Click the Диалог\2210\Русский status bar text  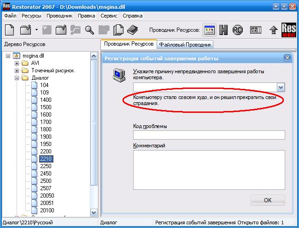coord(28,222)
